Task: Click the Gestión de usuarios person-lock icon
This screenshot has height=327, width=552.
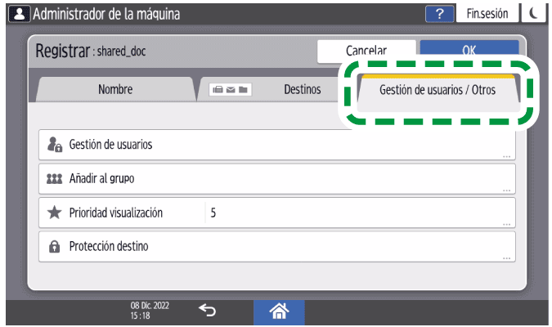Action: [55, 145]
